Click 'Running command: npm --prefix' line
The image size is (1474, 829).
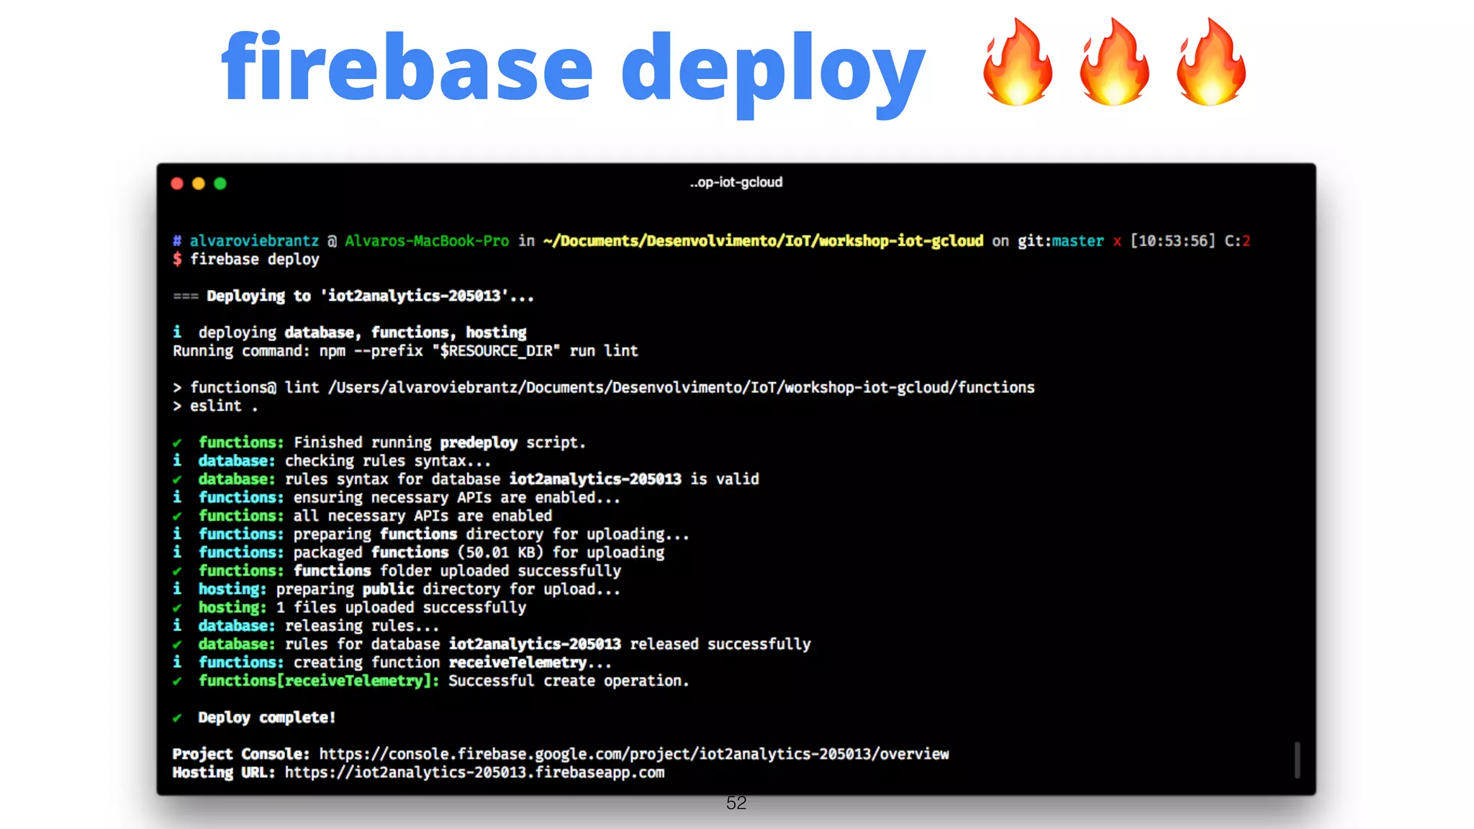pyautogui.click(x=405, y=351)
